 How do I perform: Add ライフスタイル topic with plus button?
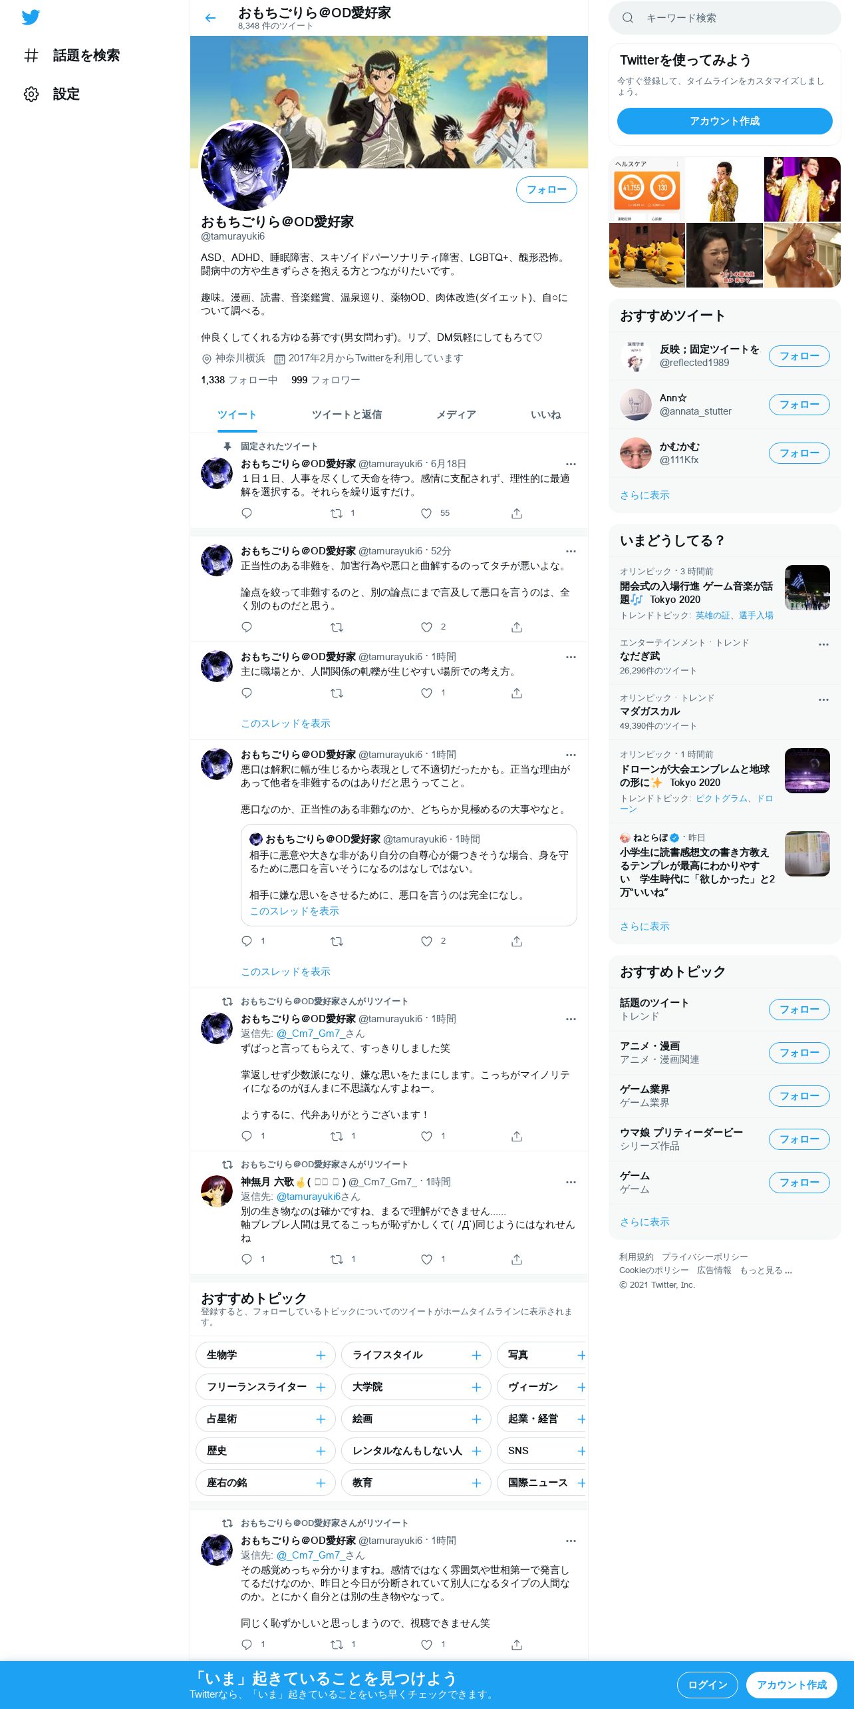476,1355
